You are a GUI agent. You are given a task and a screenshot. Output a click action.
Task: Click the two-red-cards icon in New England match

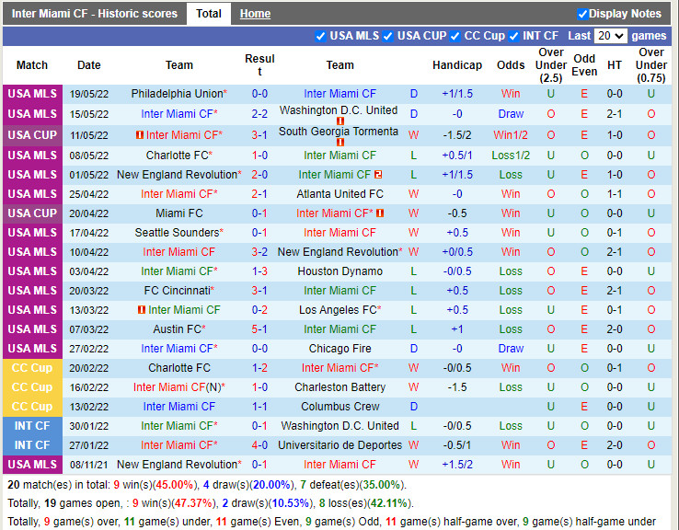(378, 175)
